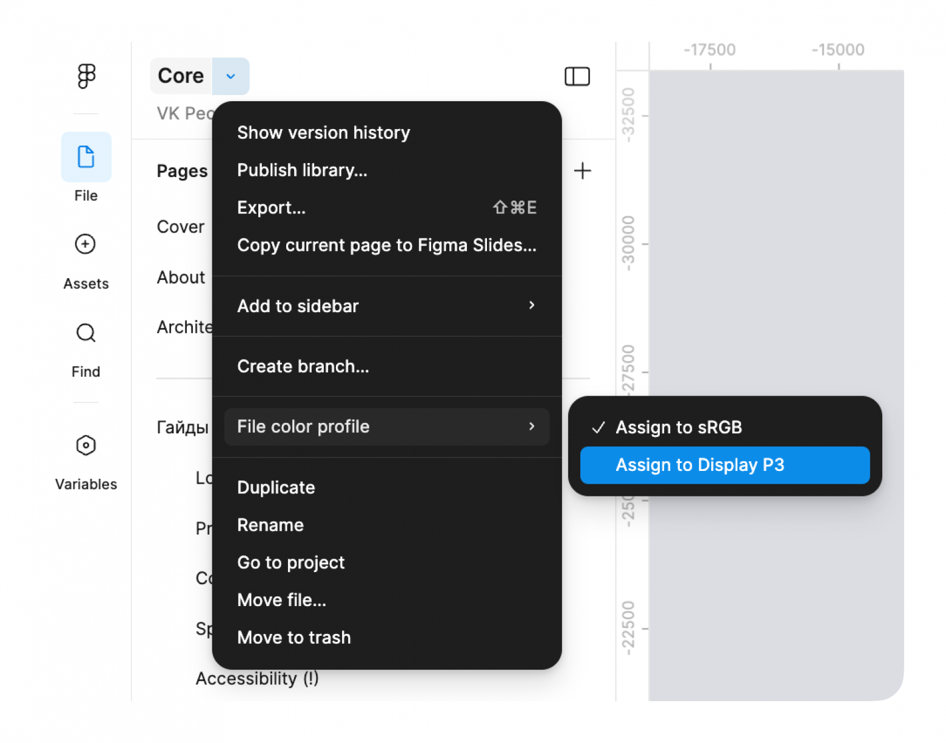Viewport: 946px width, 743px height.
Task: Select Create branch menu entry
Action: tap(303, 367)
